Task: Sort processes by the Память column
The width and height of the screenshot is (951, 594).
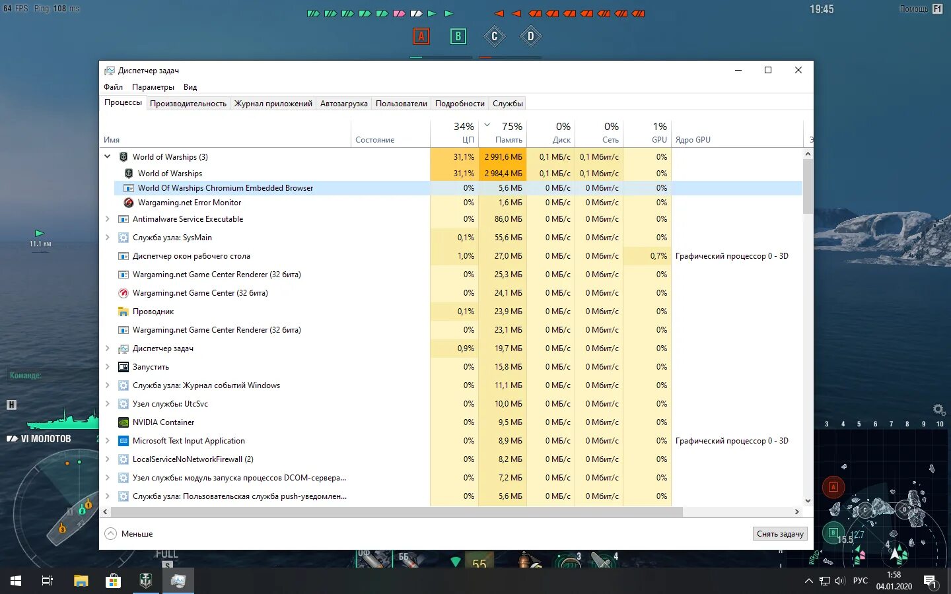Action: coord(503,133)
